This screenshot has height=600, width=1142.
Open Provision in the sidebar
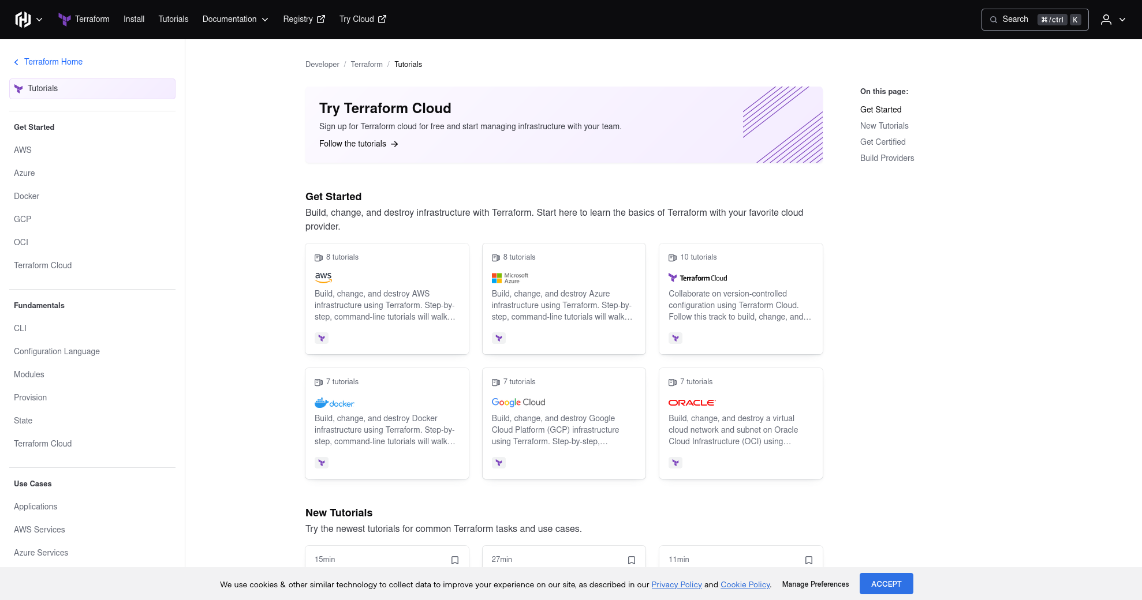(x=30, y=397)
